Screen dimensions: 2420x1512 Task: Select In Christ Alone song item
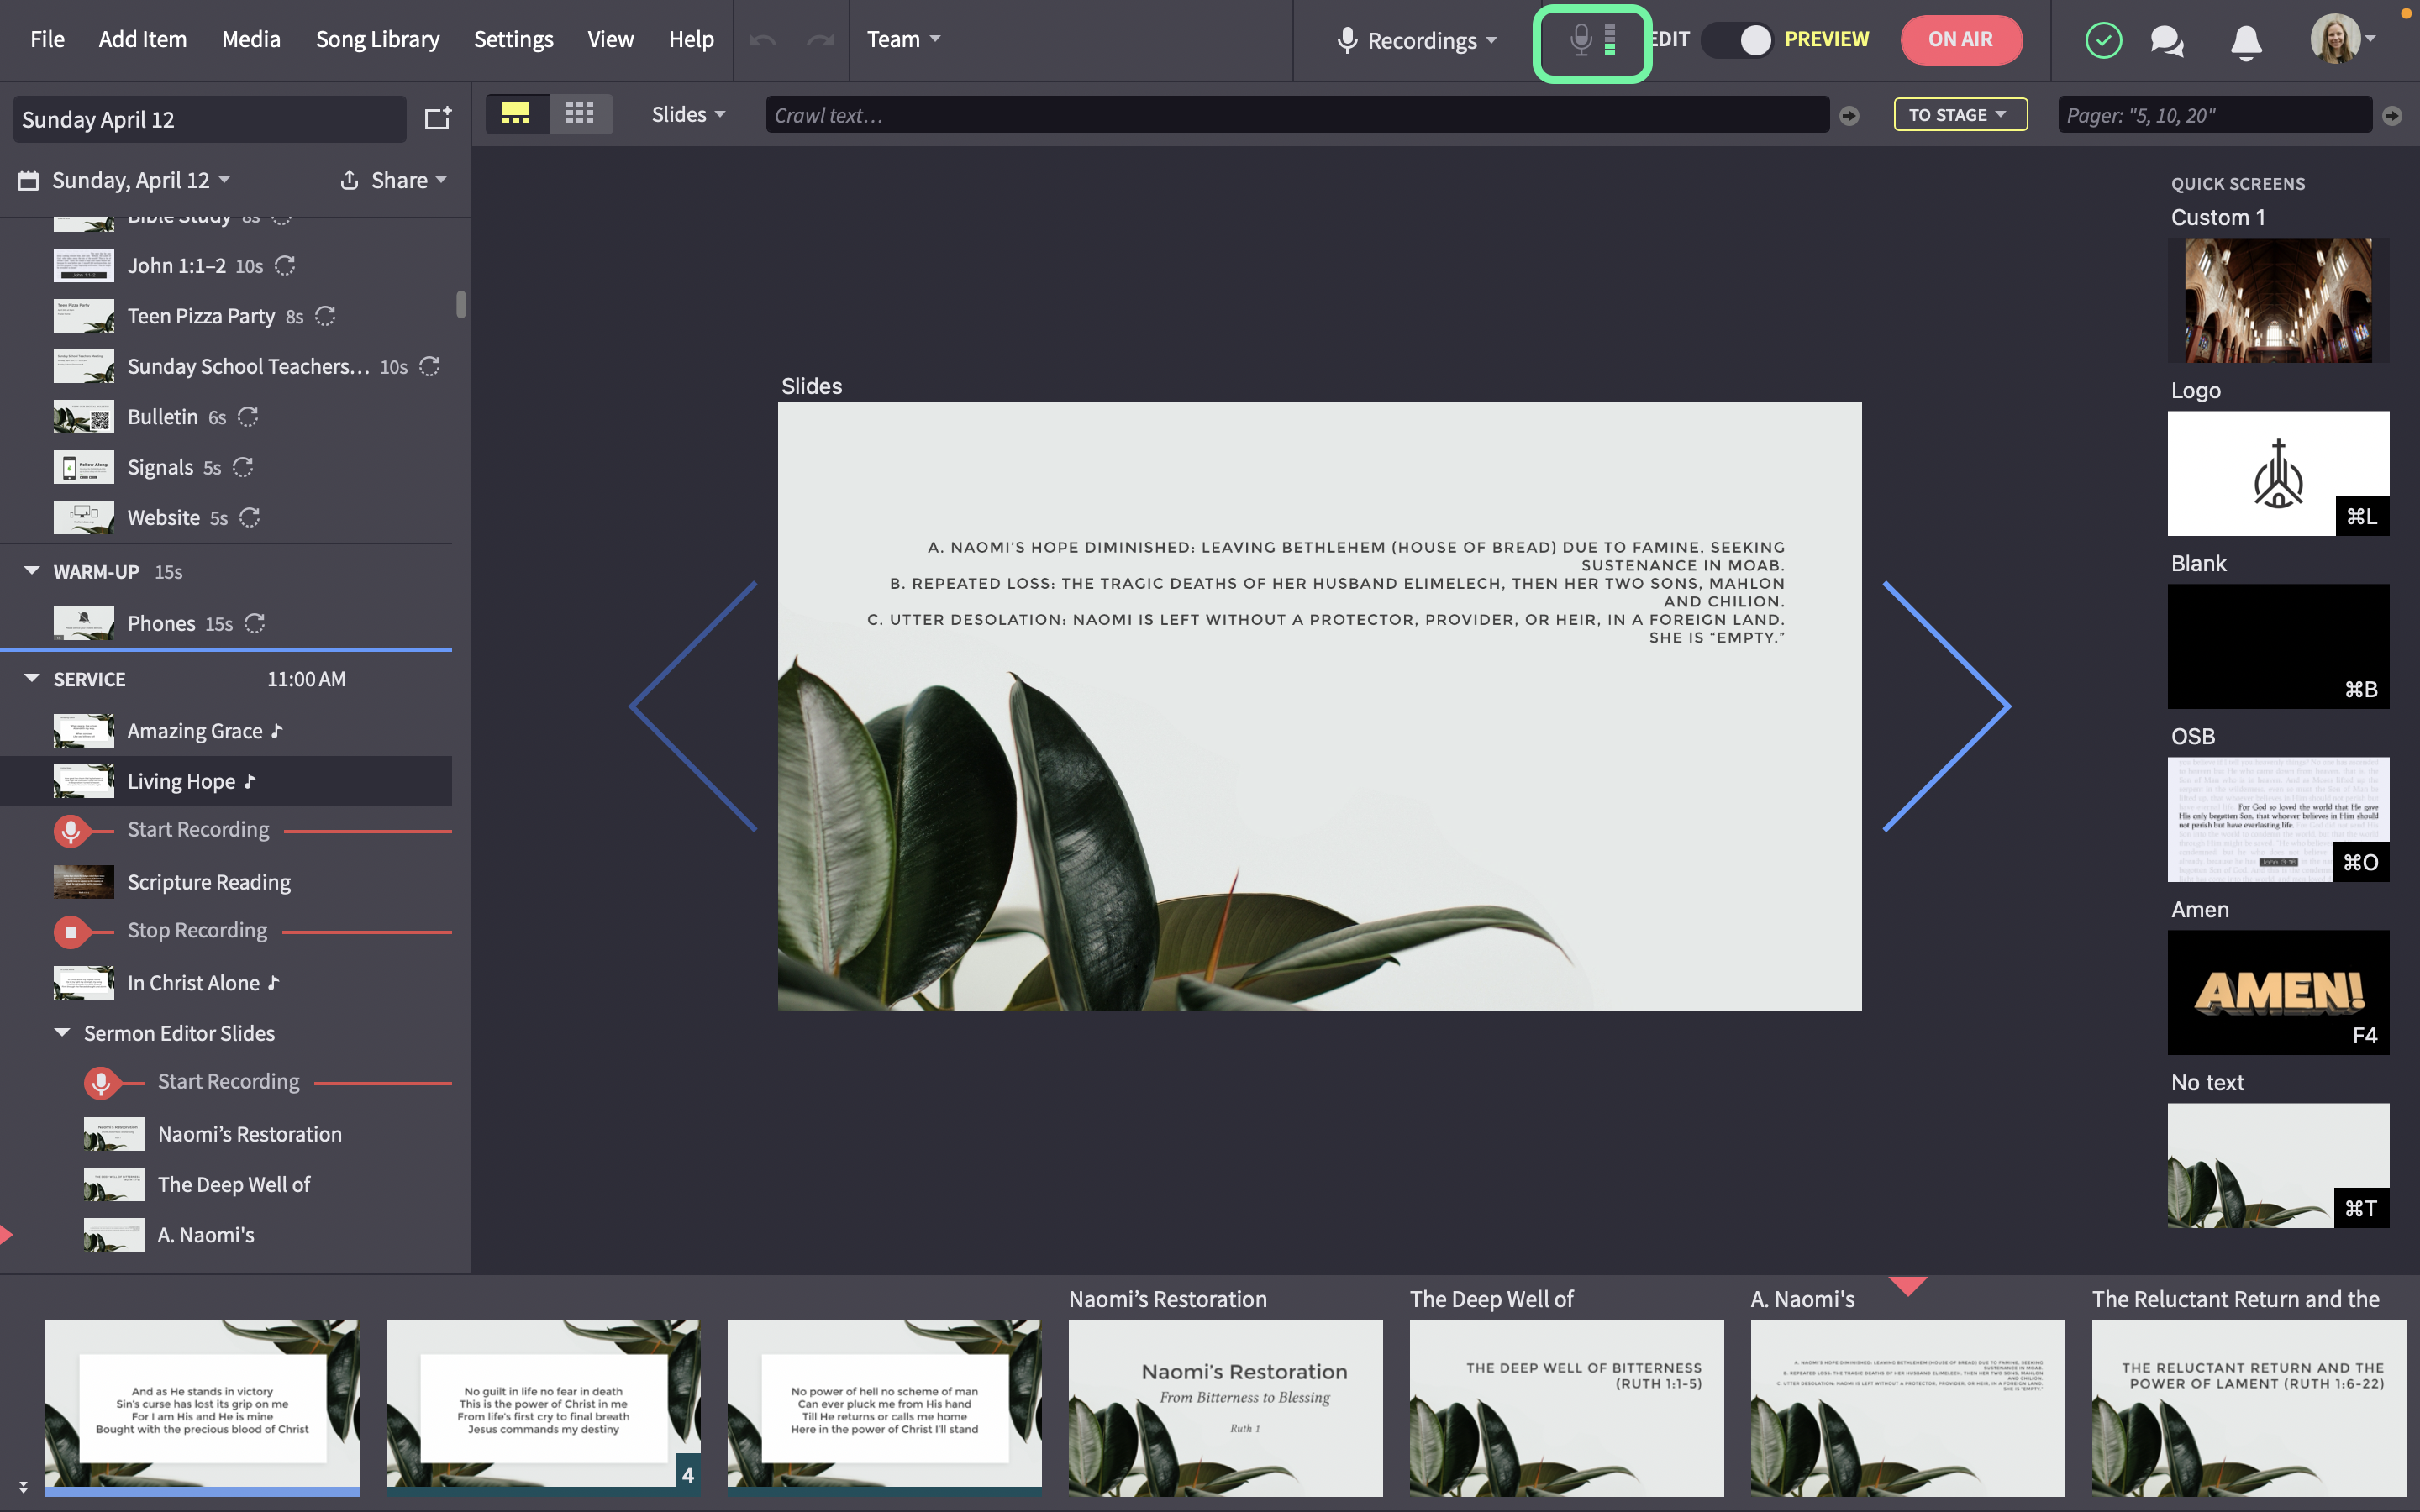pos(226,983)
